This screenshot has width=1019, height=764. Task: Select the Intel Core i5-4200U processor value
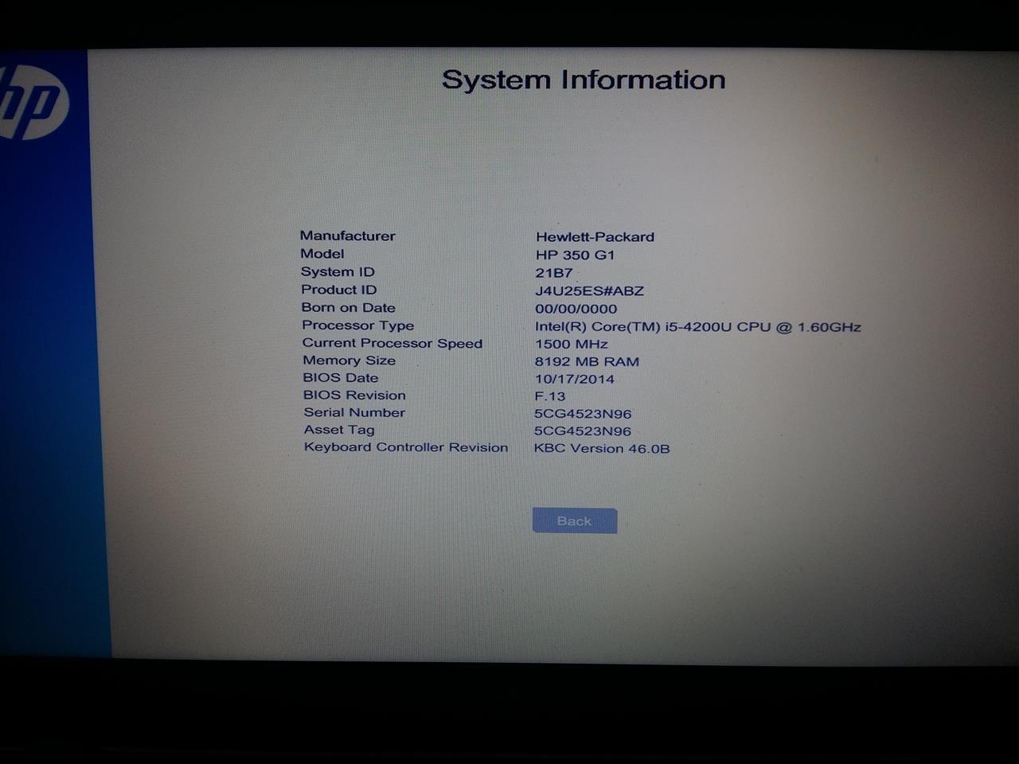pyautogui.click(x=697, y=326)
